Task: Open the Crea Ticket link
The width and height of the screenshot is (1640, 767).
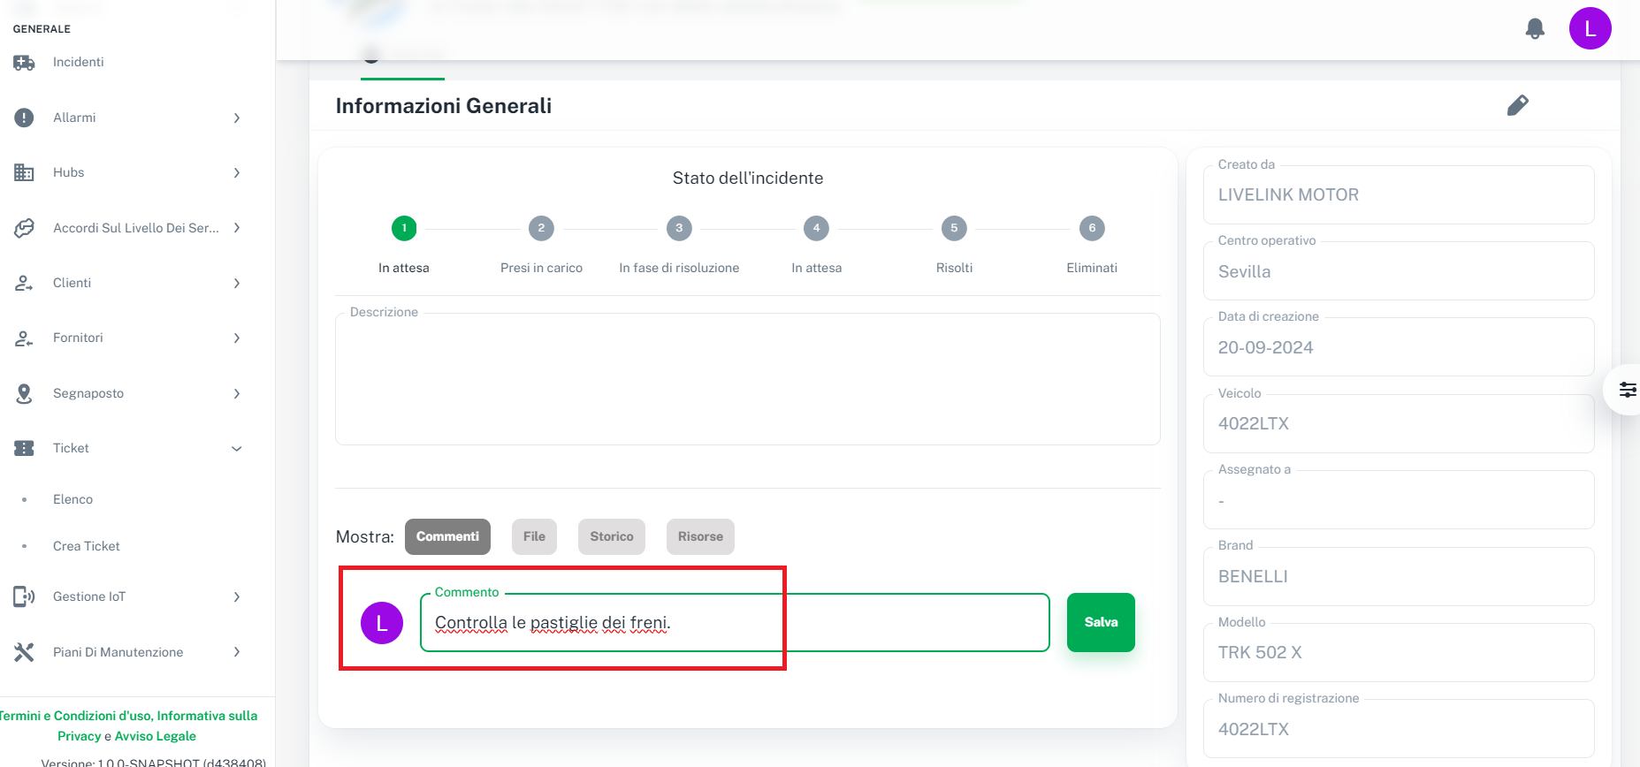Action: point(87,546)
